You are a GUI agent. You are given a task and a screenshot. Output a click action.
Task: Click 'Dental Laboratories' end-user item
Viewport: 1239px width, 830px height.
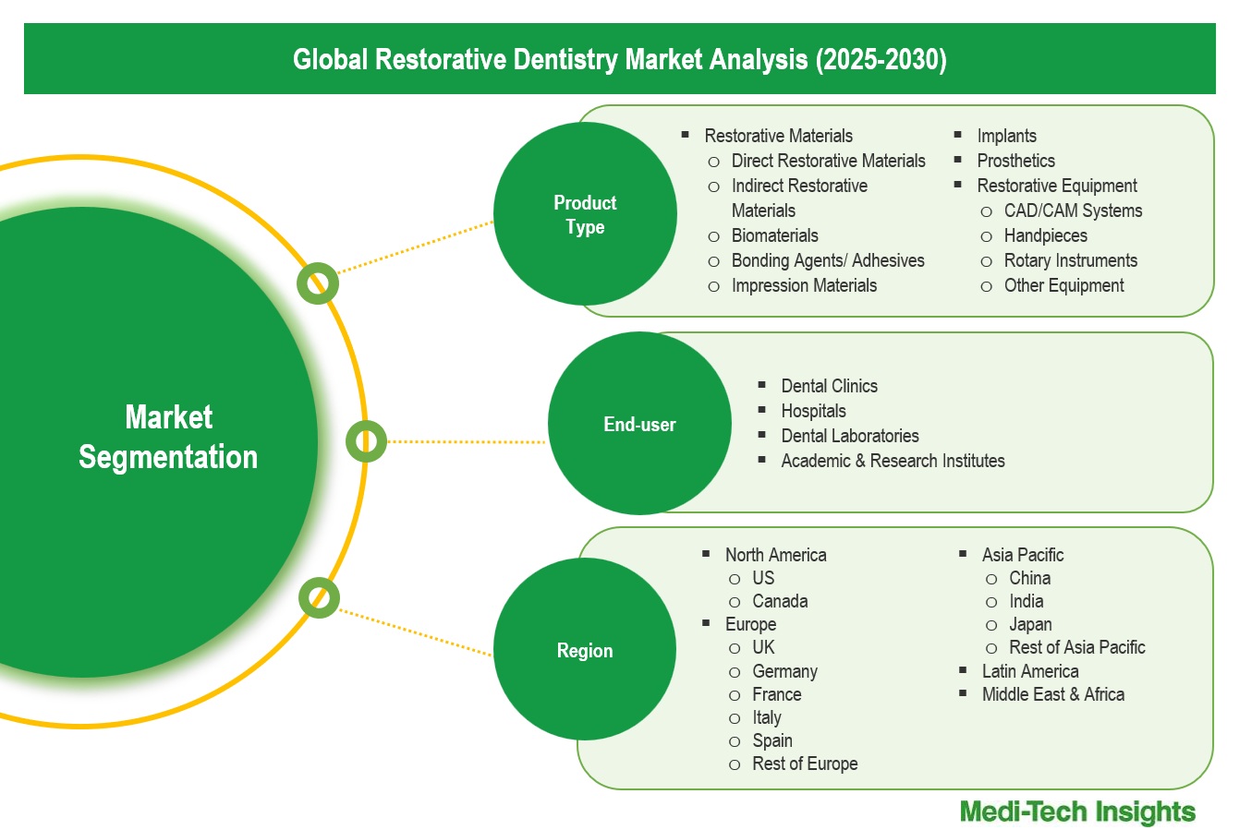850,436
